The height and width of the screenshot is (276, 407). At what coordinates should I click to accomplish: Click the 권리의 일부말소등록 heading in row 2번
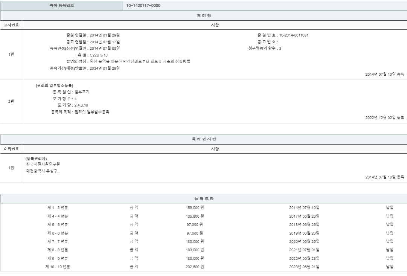(54, 85)
